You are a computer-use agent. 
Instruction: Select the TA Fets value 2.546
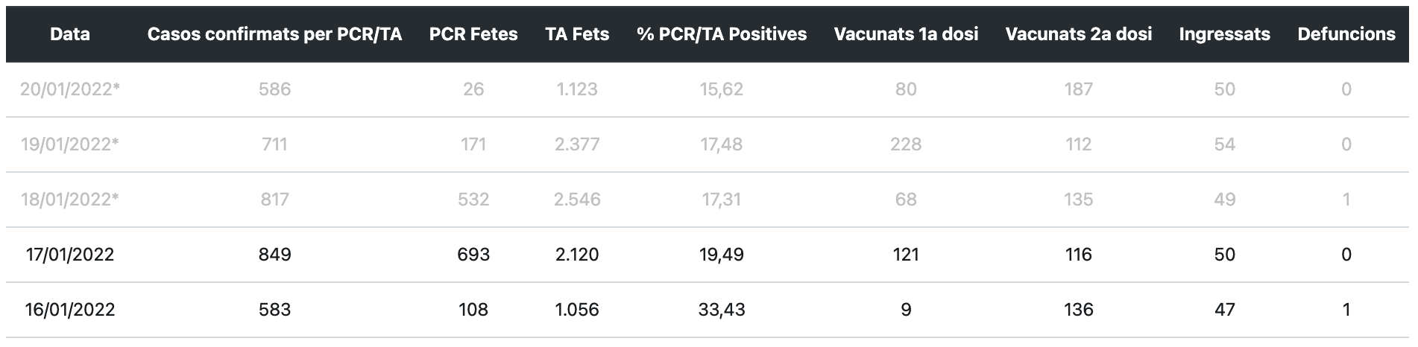tap(577, 200)
